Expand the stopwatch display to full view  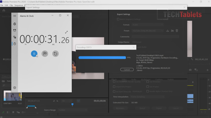(66, 32)
